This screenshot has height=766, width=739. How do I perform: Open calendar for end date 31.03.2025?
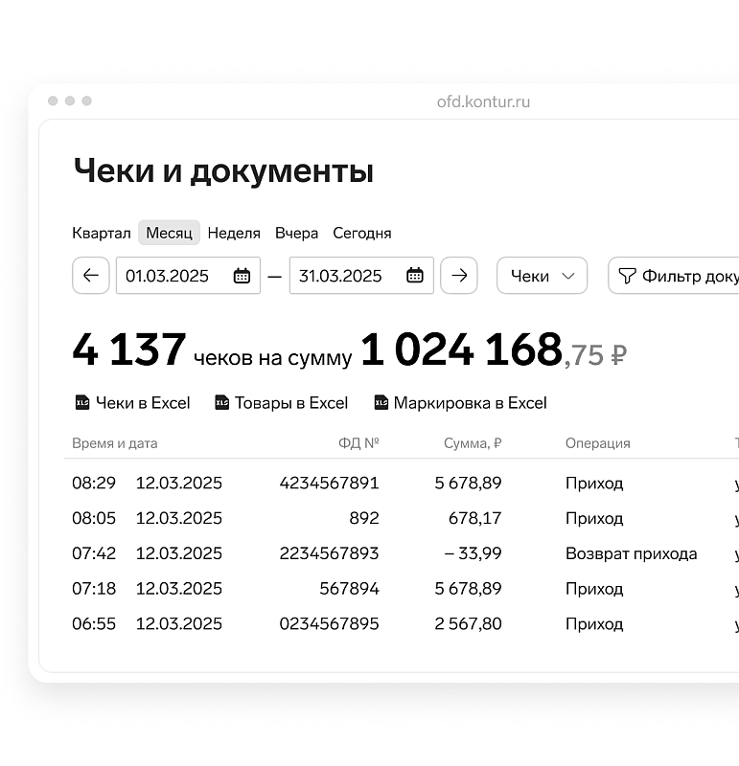pyautogui.click(x=415, y=276)
